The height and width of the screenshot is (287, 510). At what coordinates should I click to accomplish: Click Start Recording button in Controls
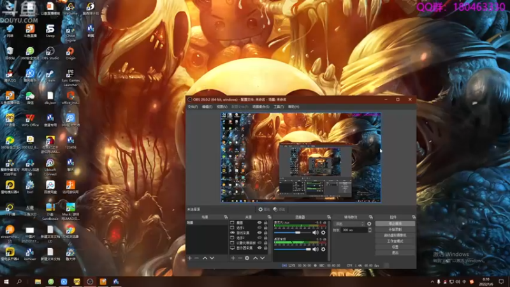point(395,230)
